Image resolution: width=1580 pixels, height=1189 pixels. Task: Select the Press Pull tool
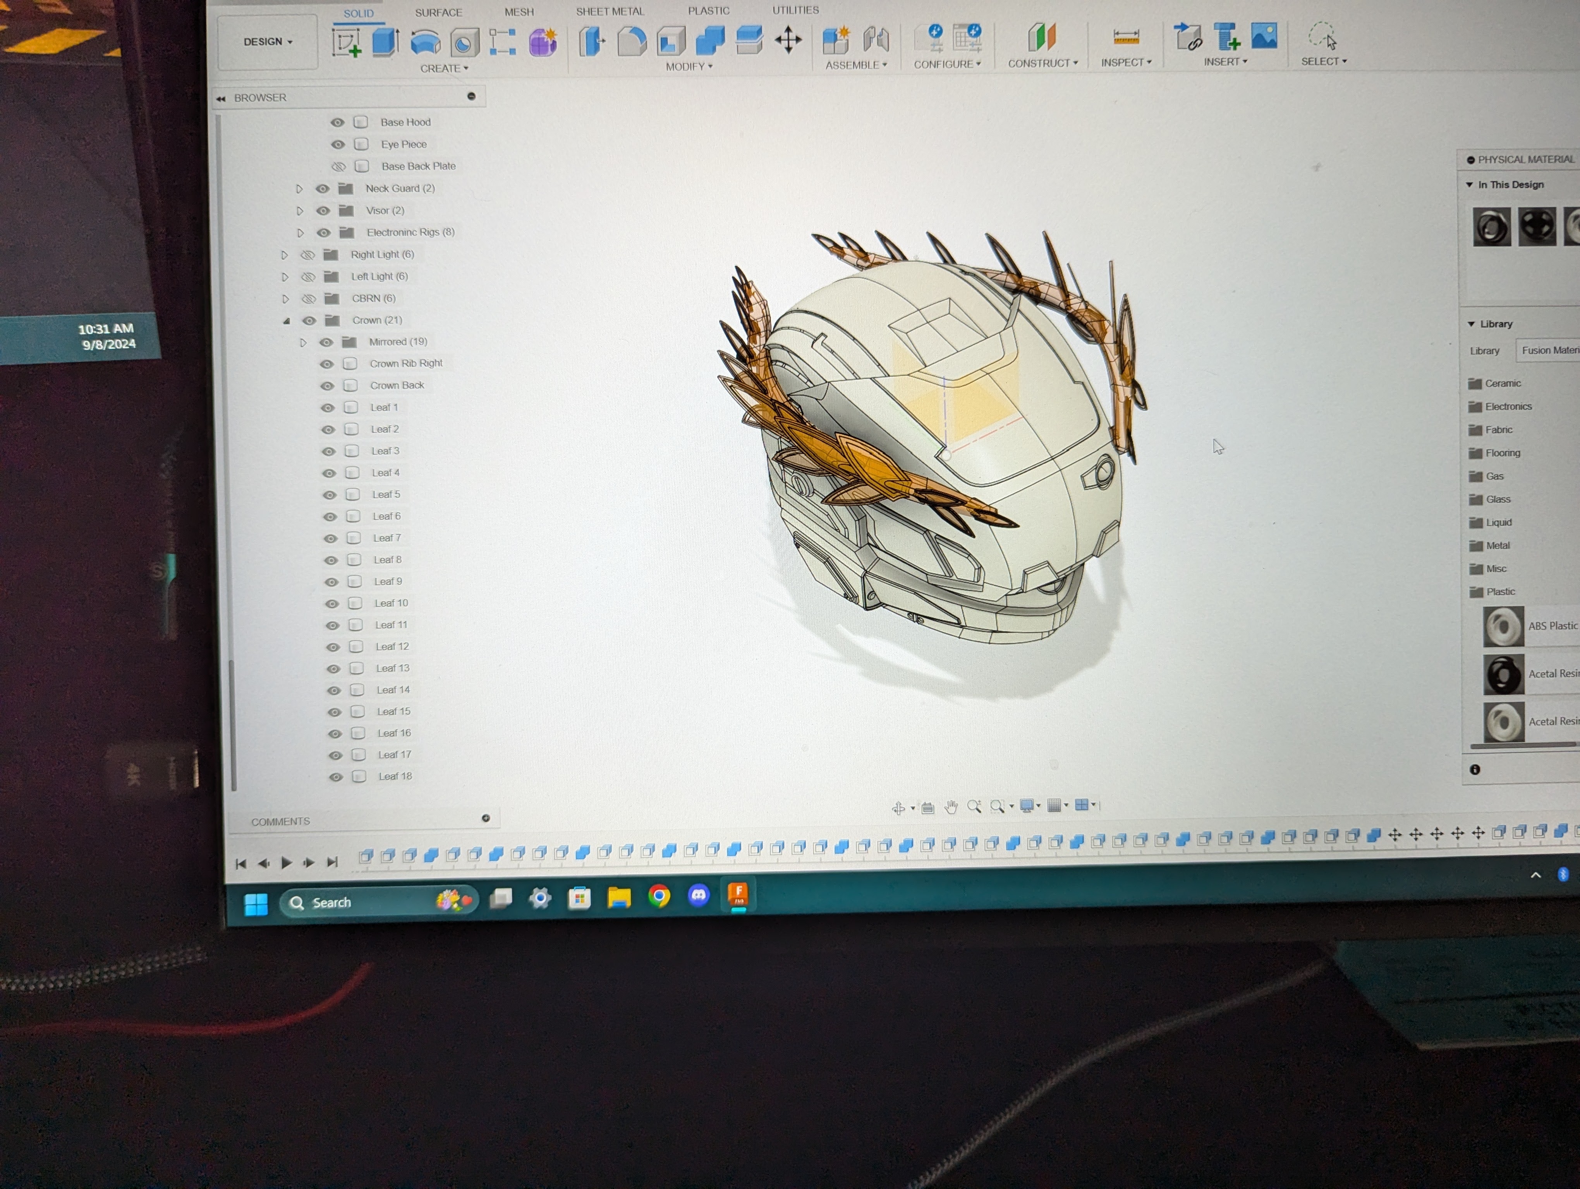pyautogui.click(x=591, y=41)
